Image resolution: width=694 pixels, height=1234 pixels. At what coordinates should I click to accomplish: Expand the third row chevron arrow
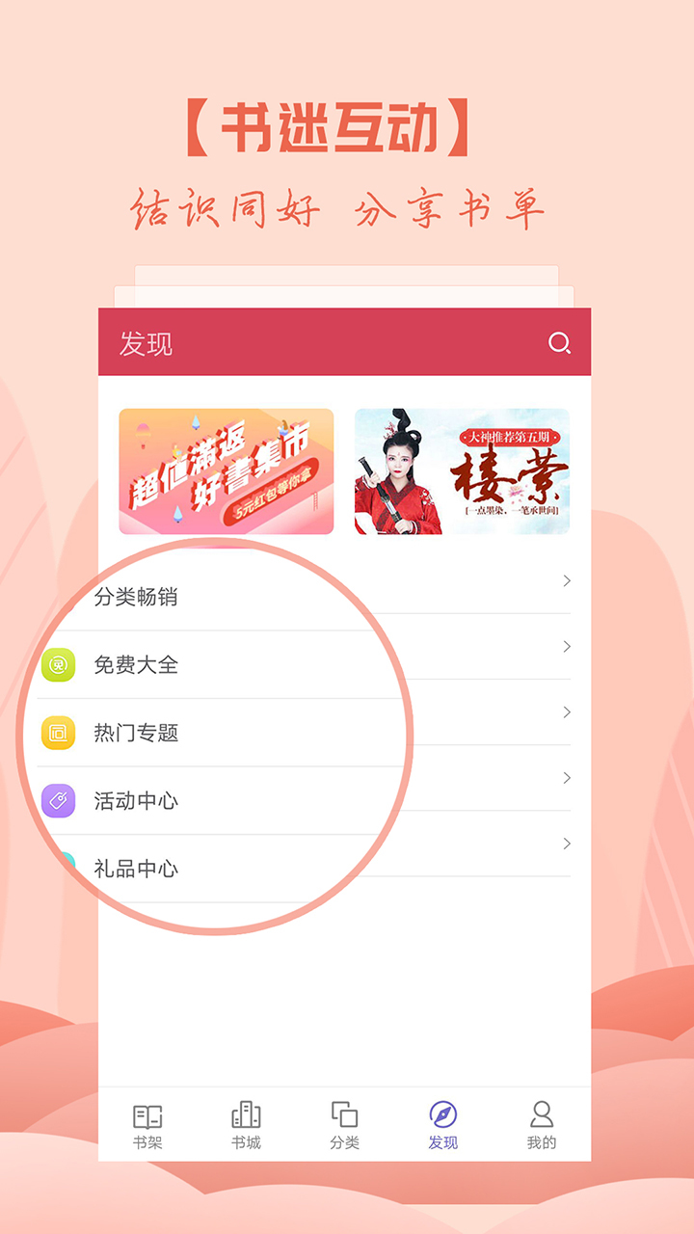pos(567,711)
